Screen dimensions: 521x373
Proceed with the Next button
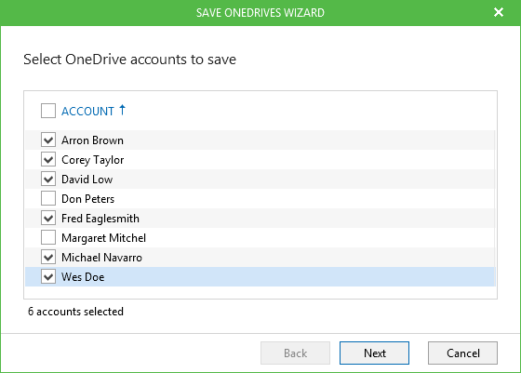[374, 353]
